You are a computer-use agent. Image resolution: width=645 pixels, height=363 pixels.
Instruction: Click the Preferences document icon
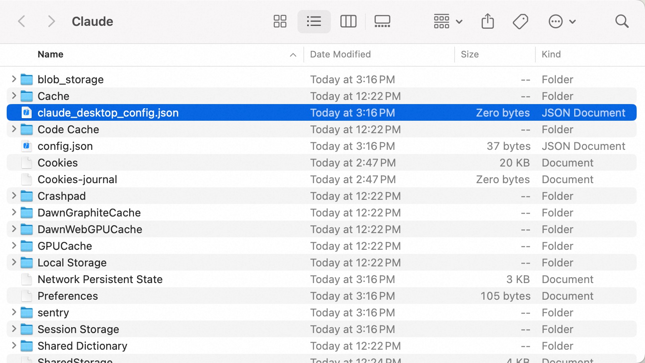27,296
